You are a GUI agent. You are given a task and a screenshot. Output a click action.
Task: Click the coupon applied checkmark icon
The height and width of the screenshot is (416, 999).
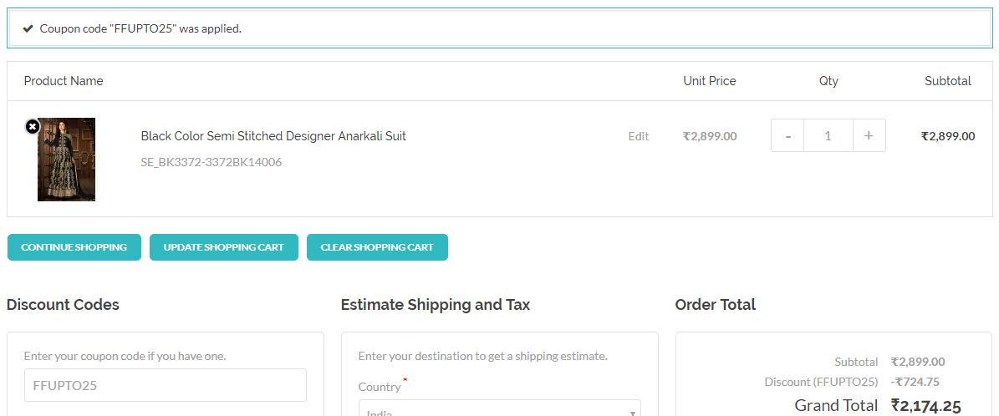click(28, 28)
